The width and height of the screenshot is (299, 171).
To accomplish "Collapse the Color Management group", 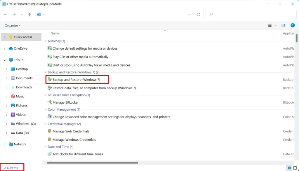I will pos(45,109).
